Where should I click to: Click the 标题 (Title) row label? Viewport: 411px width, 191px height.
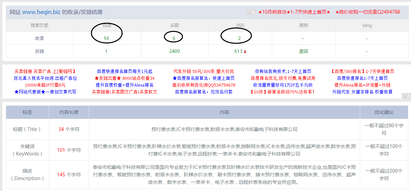point(27,129)
